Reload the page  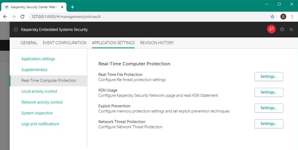23,17
